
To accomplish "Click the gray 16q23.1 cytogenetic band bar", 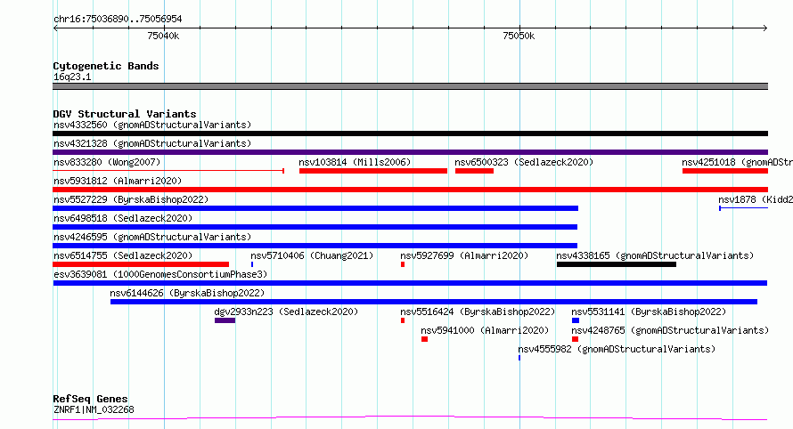I will (x=410, y=86).
